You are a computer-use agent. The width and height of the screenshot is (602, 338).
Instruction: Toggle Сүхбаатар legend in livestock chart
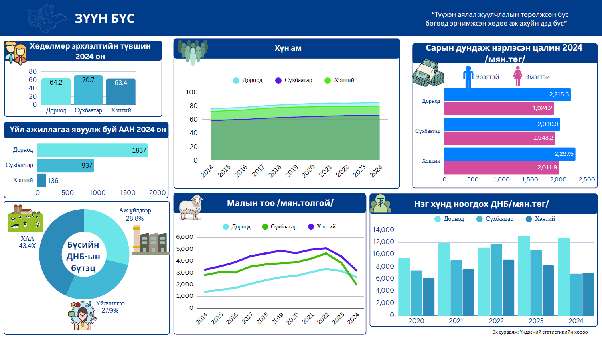(279, 227)
